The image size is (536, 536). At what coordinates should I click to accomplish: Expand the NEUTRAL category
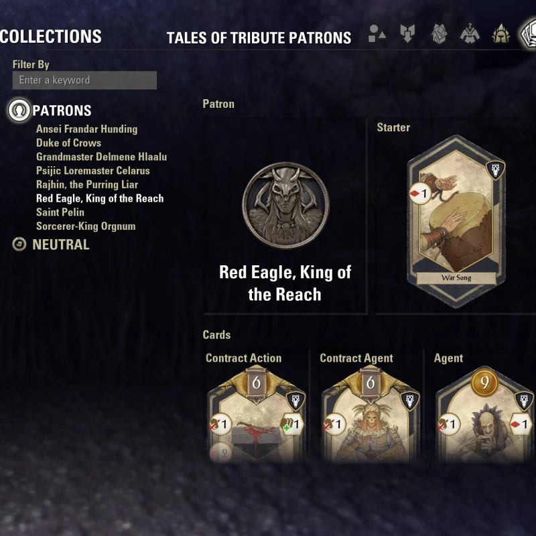pos(61,245)
